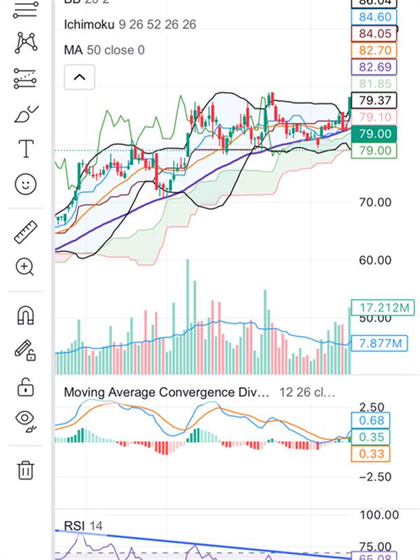Select the Fib retracement tool
420x560 pixels.
[25, 10]
